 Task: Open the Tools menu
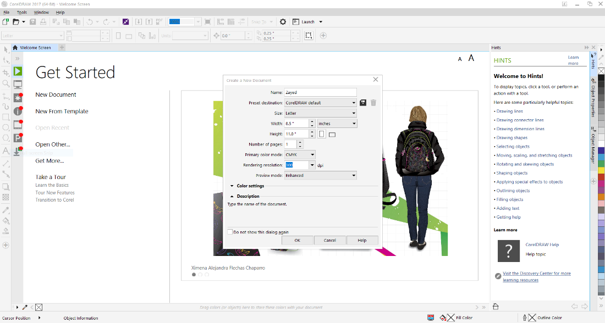21,12
